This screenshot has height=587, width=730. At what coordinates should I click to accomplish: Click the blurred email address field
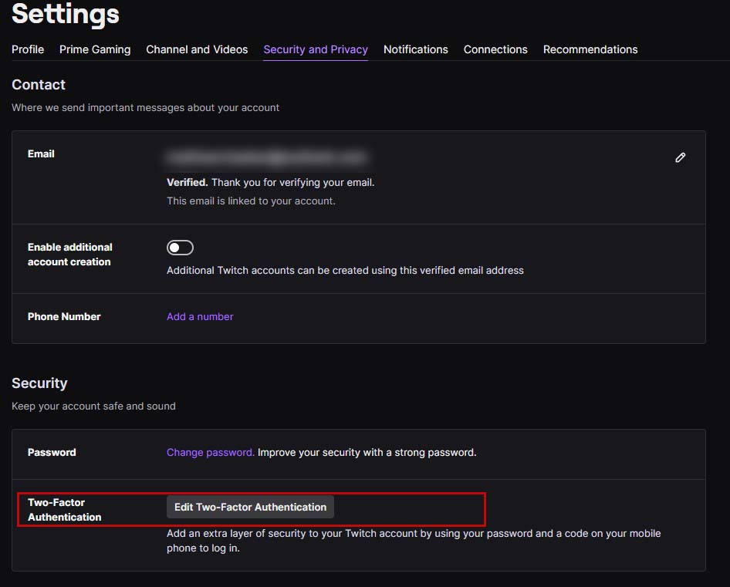coord(267,158)
